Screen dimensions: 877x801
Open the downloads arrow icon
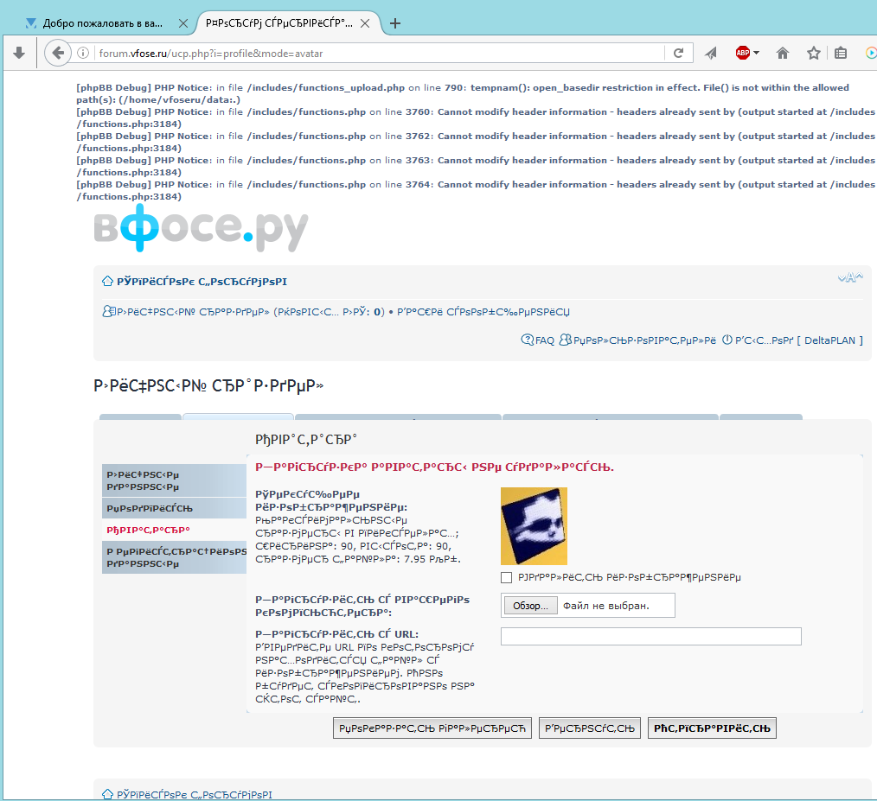point(19,53)
